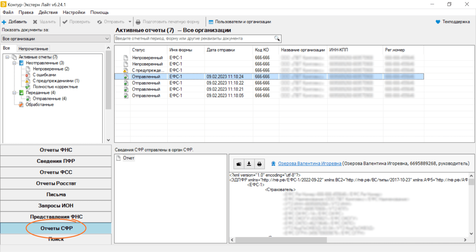Click the magnifier icon in search field
The image size is (476, 252).
277,39
